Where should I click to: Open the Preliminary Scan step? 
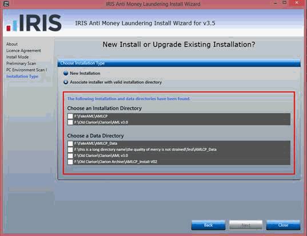tap(21, 63)
